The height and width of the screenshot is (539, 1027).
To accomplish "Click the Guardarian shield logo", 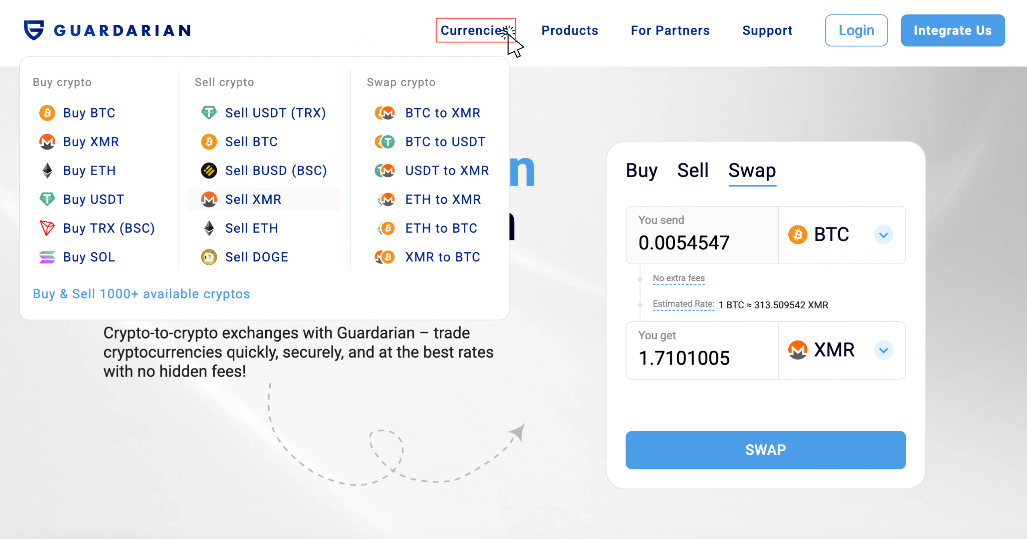I will pos(34,30).
